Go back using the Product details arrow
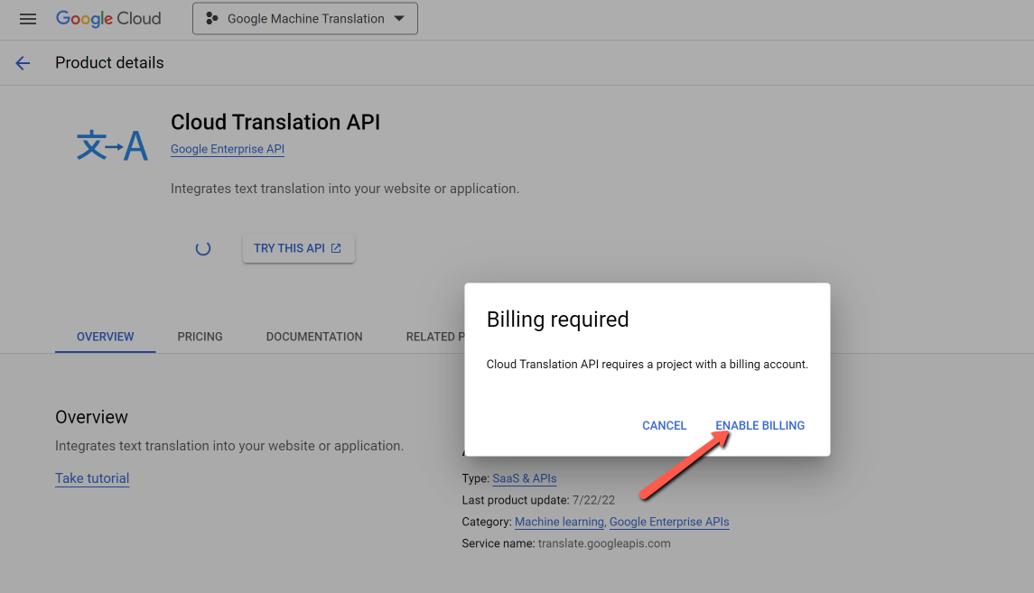The width and height of the screenshot is (1034, 593). point(23,62)
